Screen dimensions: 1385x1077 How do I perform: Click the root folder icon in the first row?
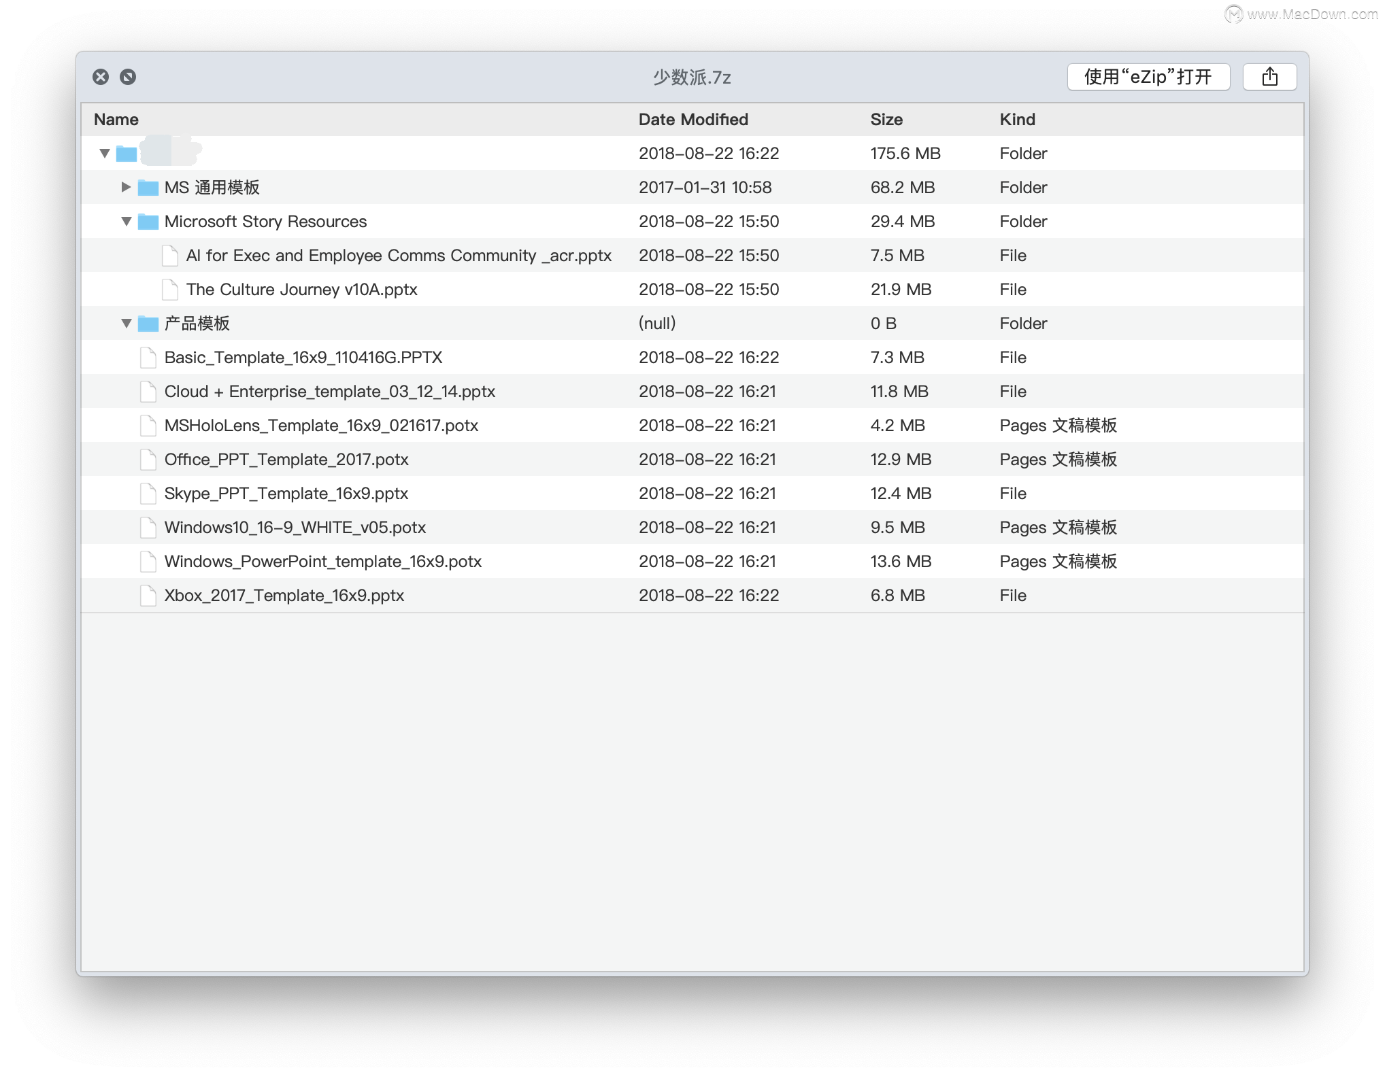click(127, 154)
